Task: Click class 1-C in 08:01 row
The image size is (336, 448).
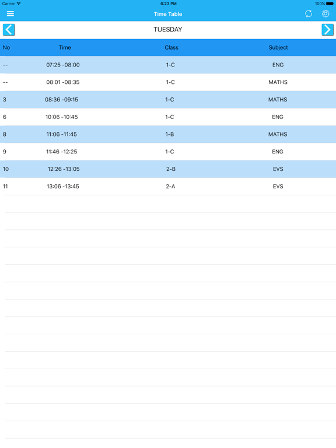Action: pos(170,82)
